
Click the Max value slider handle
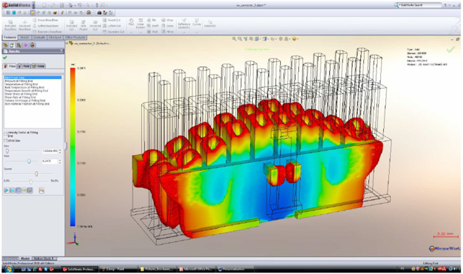pyautogui.click(x=29, y=162)
